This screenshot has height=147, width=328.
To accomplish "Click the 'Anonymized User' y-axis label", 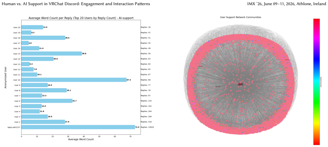I will [6, 77].
